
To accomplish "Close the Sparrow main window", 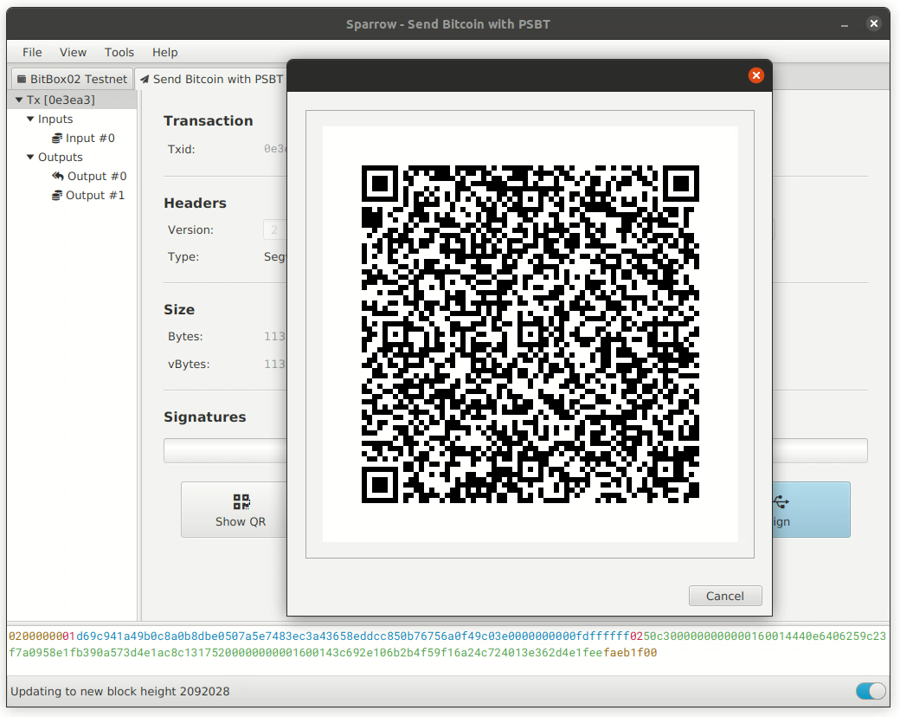I will click(873, 23).
